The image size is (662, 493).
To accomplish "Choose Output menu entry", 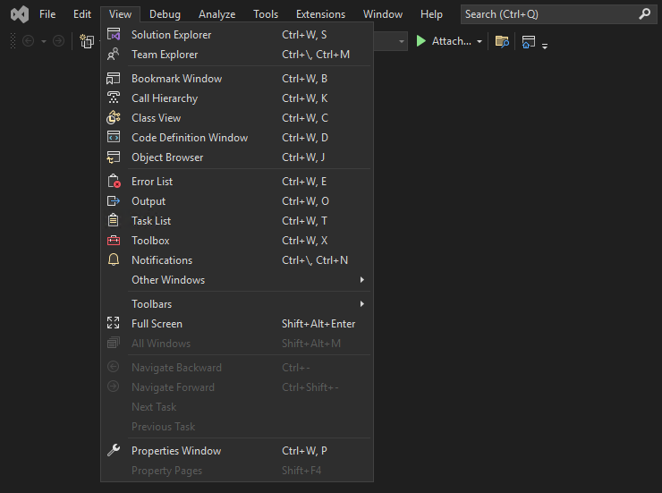I will click(x=237, y=201).
